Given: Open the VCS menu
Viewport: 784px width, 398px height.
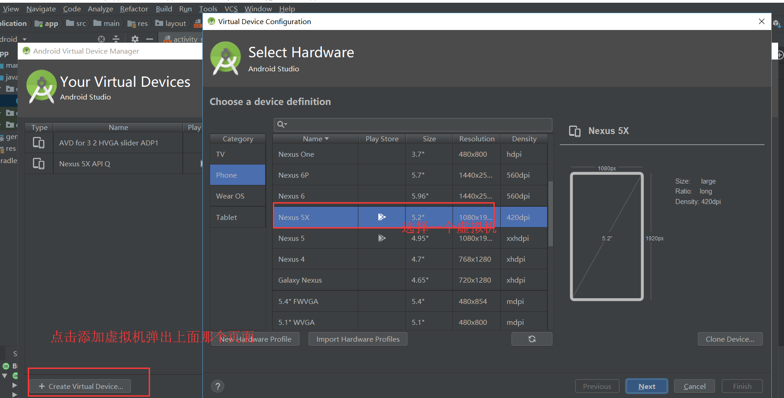Looking at the screenshot, I should click(231, 9).
